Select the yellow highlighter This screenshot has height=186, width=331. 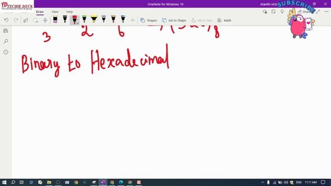point(94,20)
